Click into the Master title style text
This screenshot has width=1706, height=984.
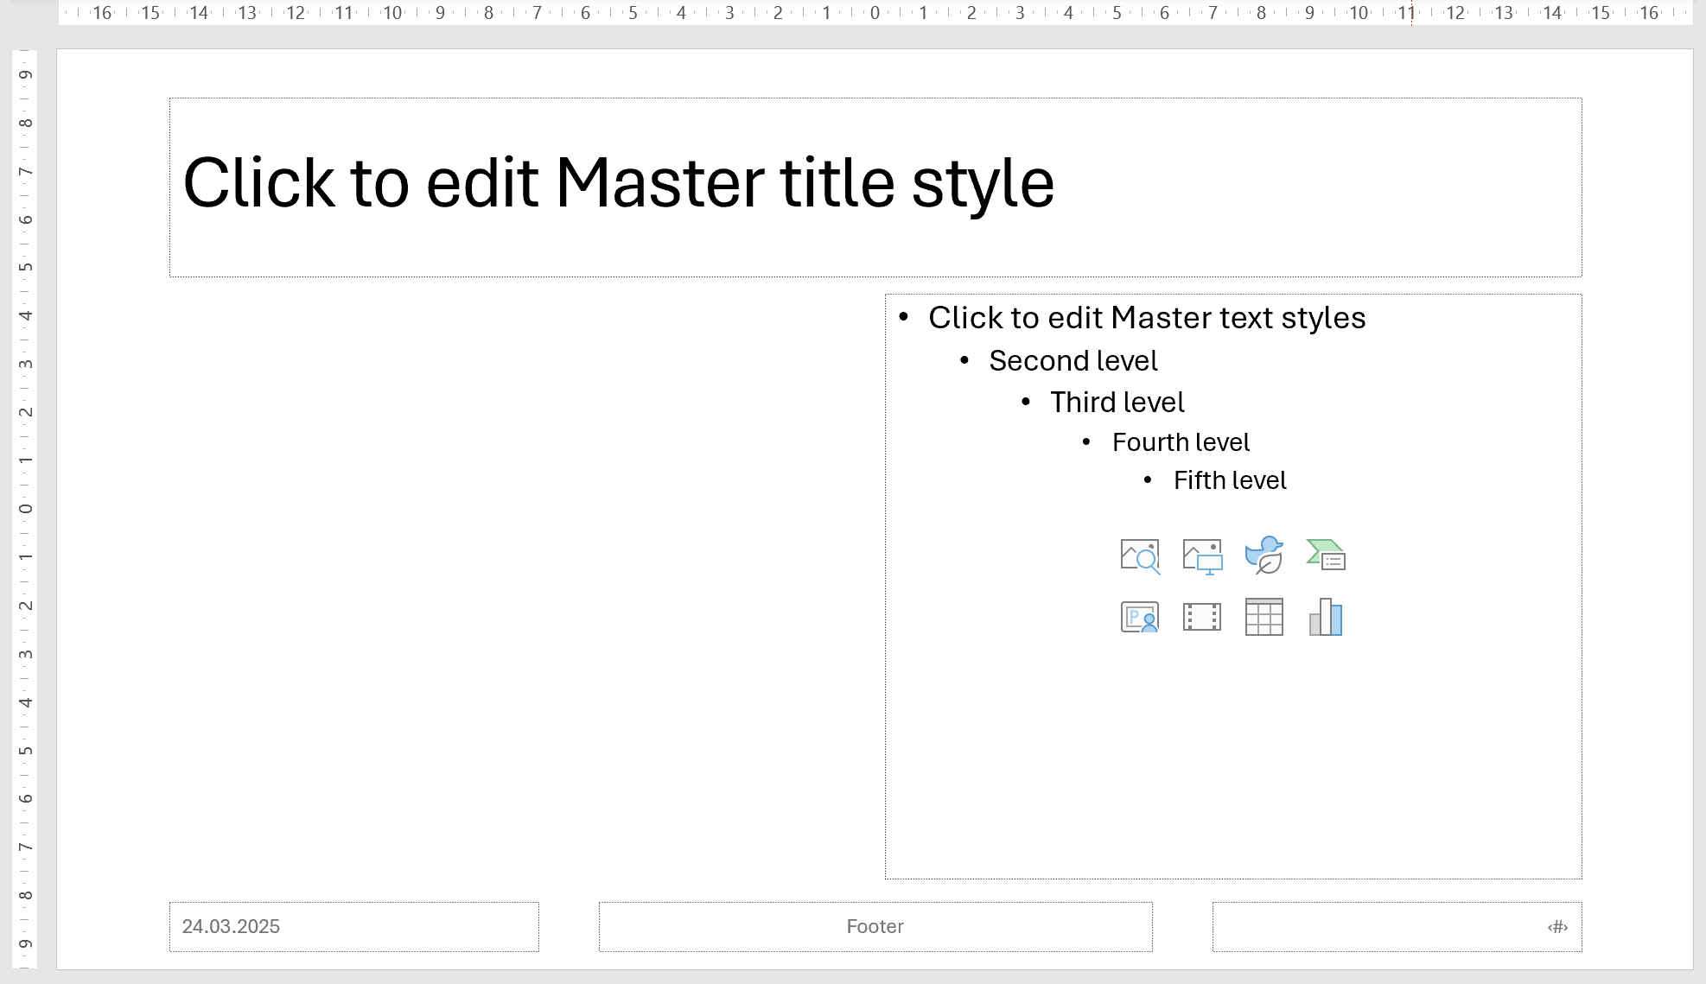618,183
